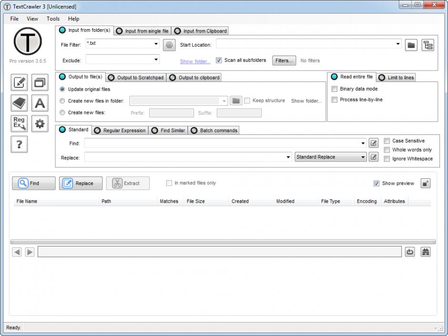Open the scratchpad editor sidebar icon
This screenshot has width=448, height=336.
coord(19,82)
